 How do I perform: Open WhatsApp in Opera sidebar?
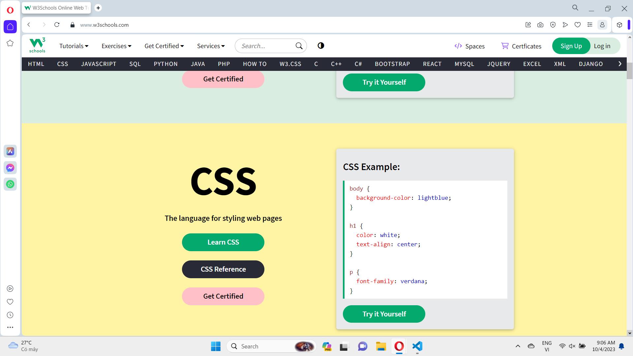coord(10,184)
